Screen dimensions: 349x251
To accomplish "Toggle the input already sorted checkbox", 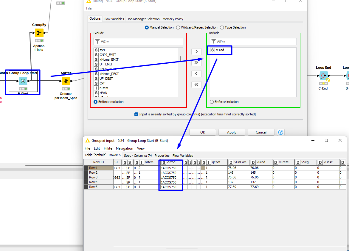I will coord(137,114).
